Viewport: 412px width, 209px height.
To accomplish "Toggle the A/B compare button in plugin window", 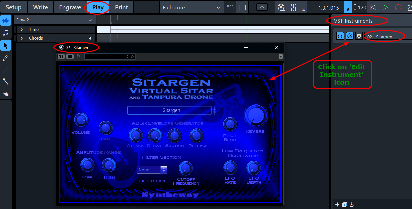I will pyautogui.click(x=61, y=57).
